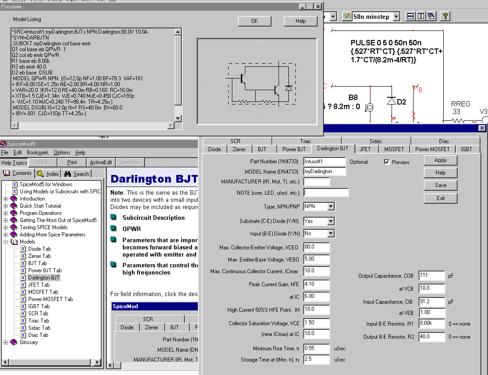Collapse the Models tree node
This screenshot has width=488, height=375.
point(6,242)
